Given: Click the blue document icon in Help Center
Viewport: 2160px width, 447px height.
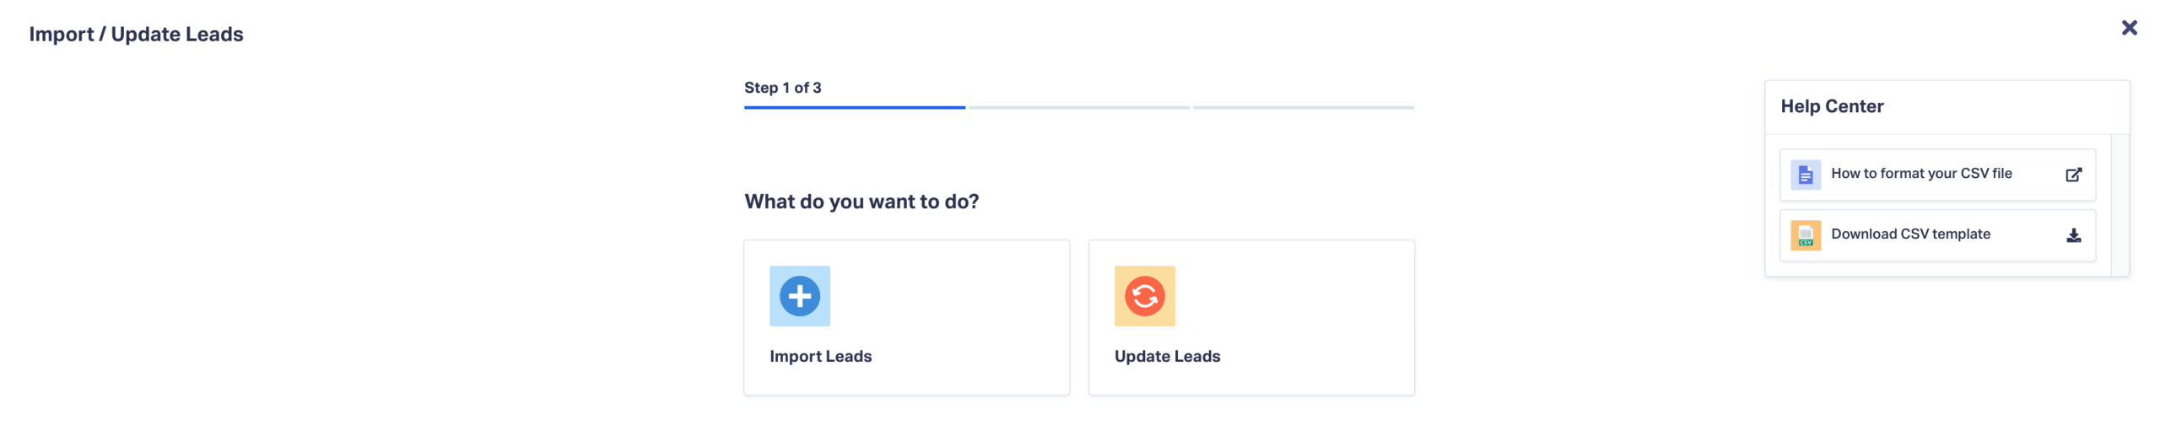Looking at the screenshot, I should (1805, 175).
